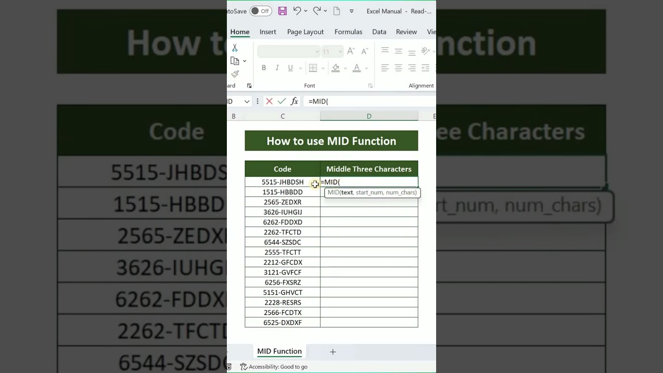Viewport: 663px width, 373px height.
Task: Open the Name Box dropdown arrow
Action: click(247, 102)
